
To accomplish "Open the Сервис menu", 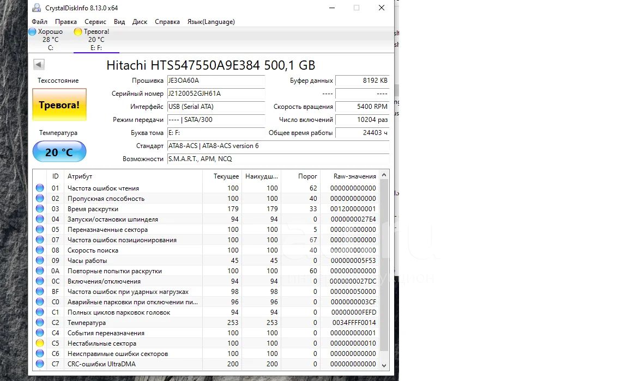I will tap(95, 22).
